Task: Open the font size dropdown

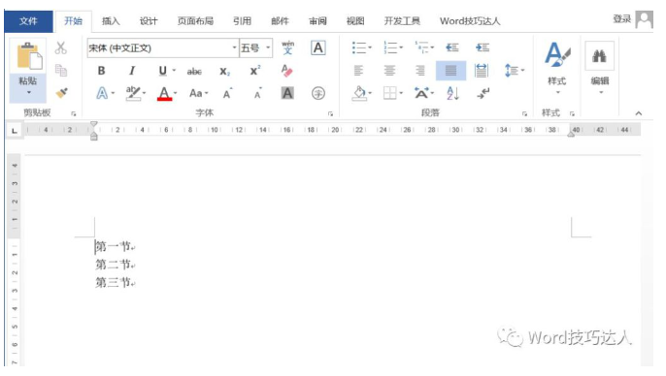Action: [268, 47]
